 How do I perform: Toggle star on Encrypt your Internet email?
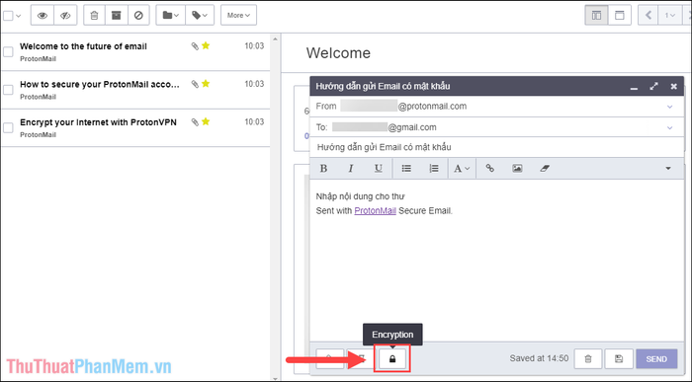click(x=206, y=121)
